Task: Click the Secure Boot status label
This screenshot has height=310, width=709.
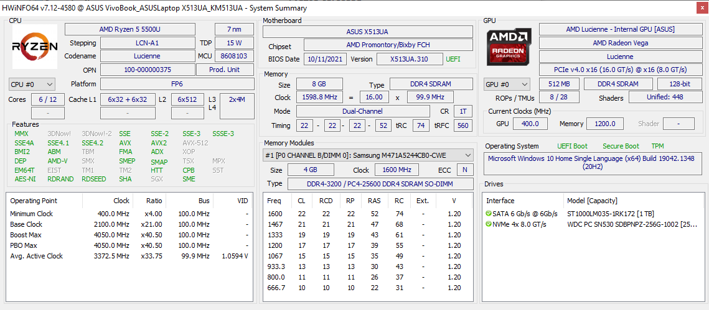Action: tap(621, 146)
